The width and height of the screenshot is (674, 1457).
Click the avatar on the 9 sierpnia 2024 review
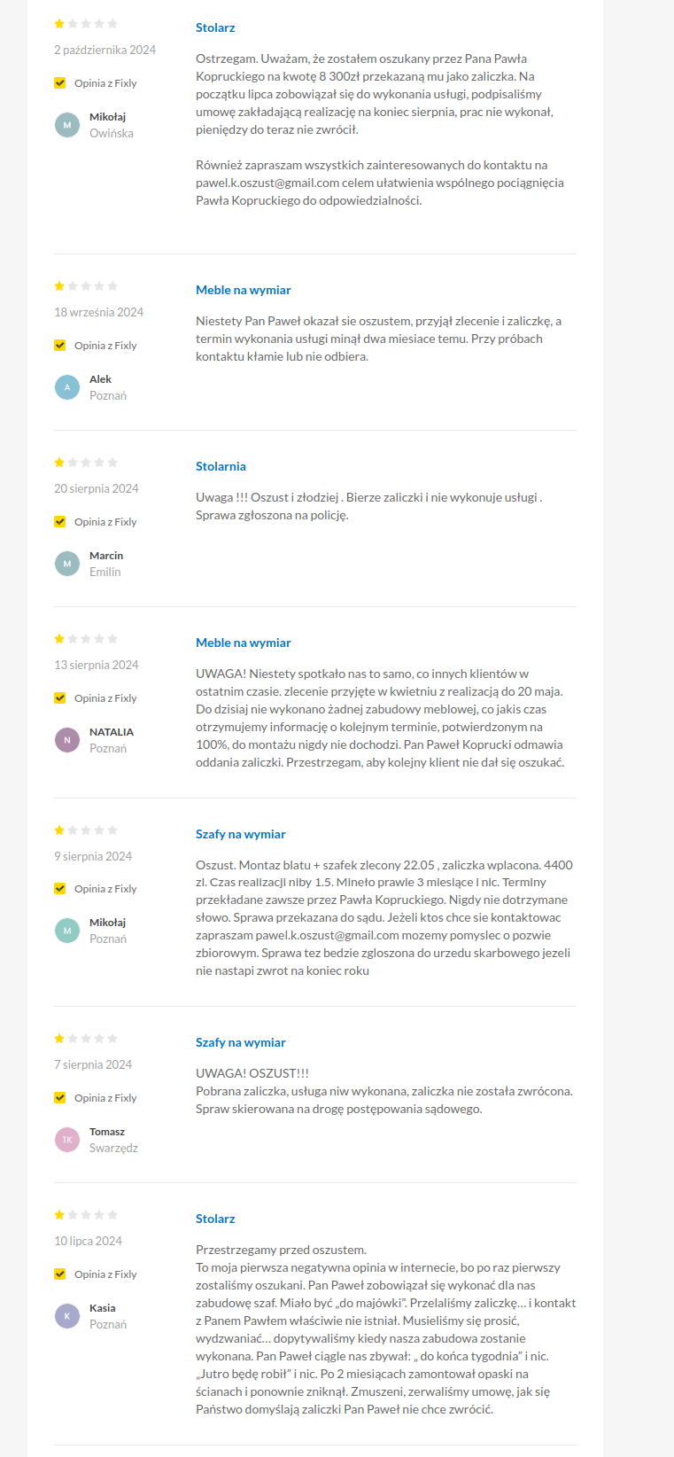pyautogui.click(x=67, y=931)
